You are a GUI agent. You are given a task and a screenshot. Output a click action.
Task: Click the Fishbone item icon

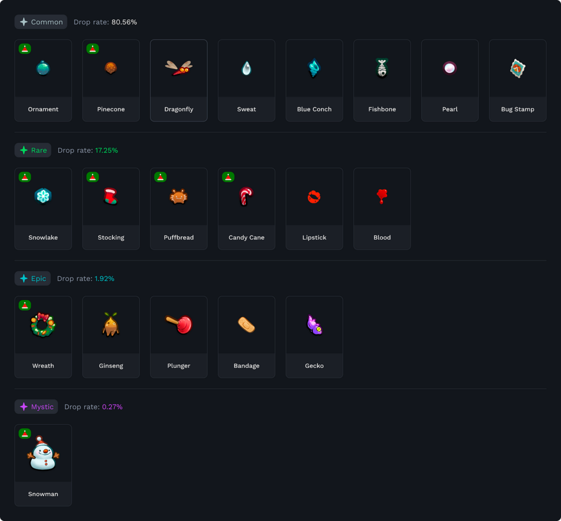pyautogui.click(x=382, y=68)
